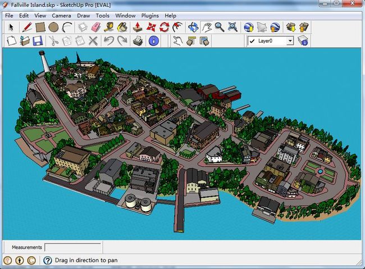Click the Measurements input box
This screenshot has height=269, width=365.
coord(72,247)
